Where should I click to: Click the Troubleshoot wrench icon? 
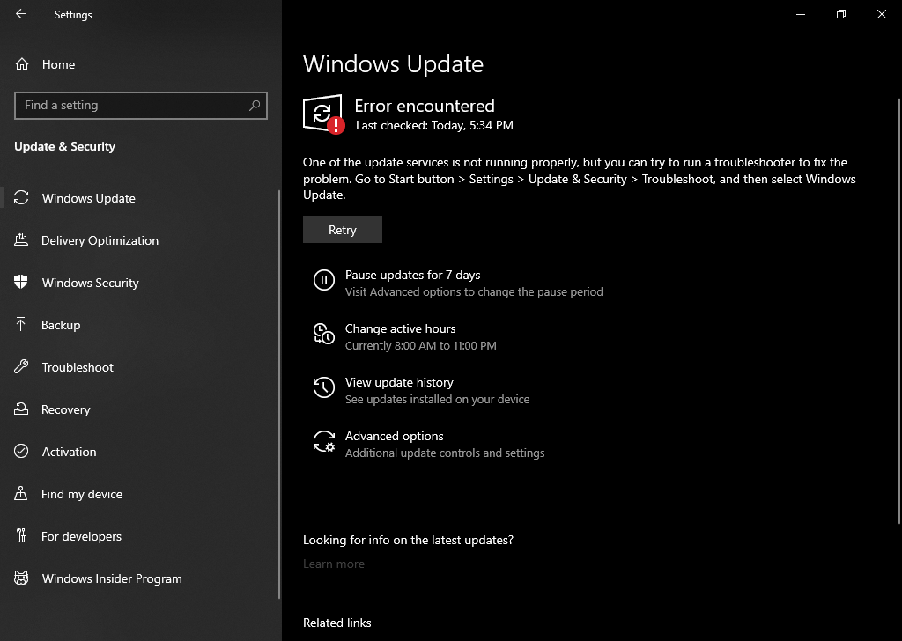pyautogui.click(x=21, y=367)
